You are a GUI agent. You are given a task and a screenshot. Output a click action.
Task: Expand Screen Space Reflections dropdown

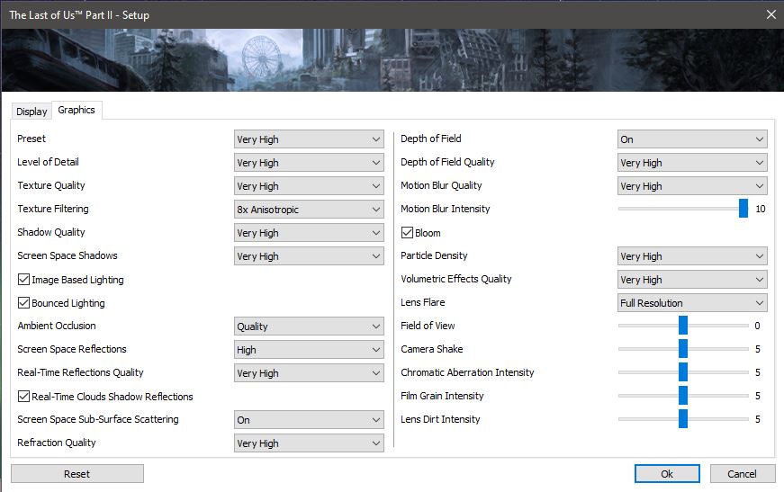309,350
